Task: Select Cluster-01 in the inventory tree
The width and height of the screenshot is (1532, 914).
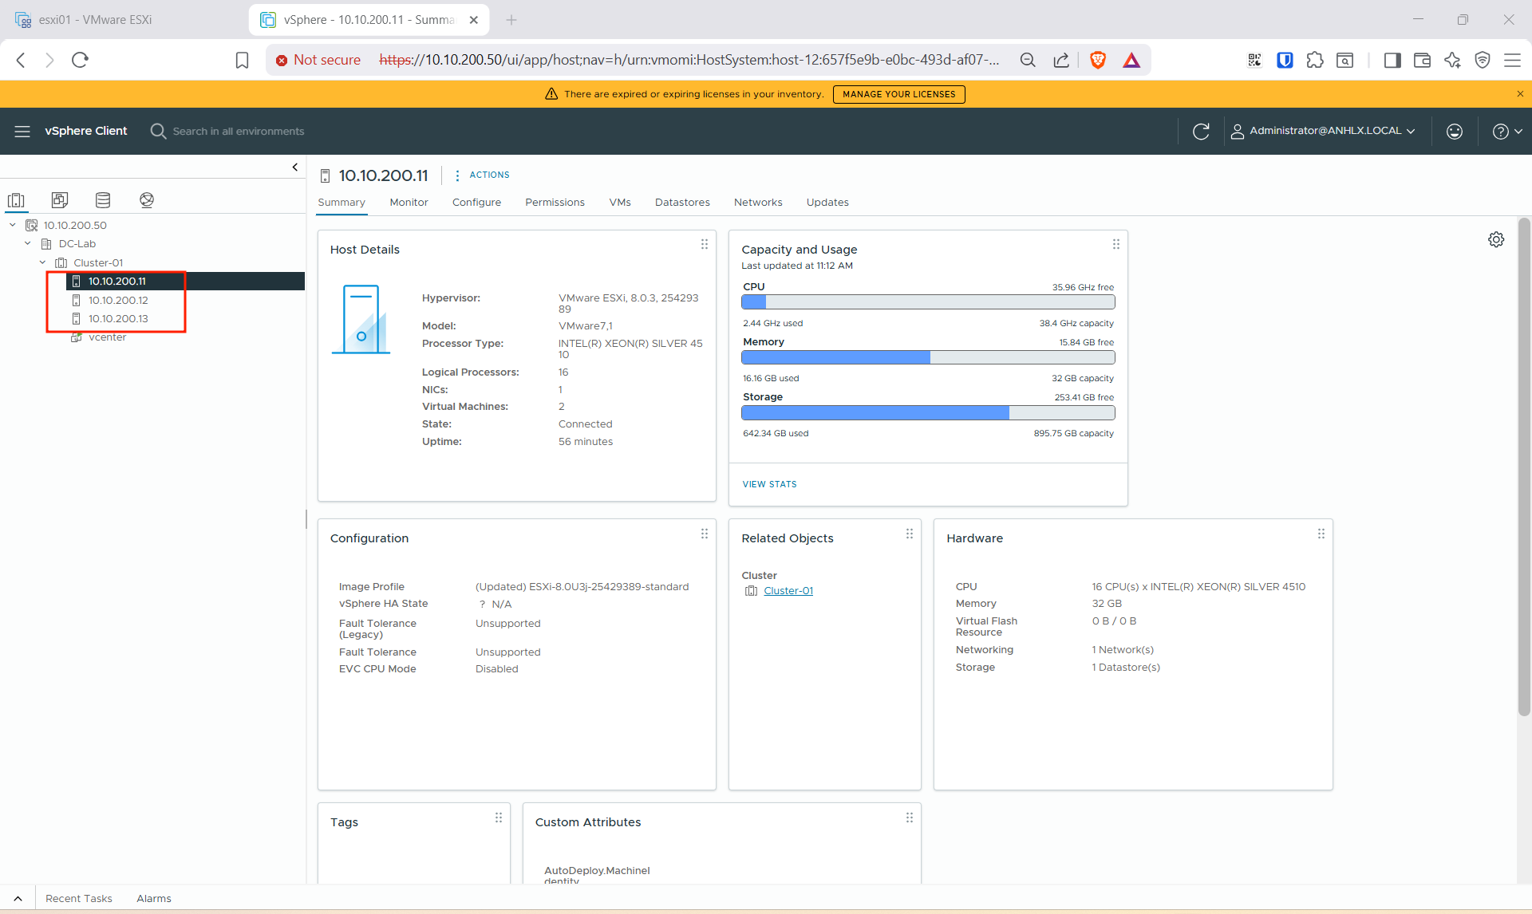Action: (x=98, y=262)
